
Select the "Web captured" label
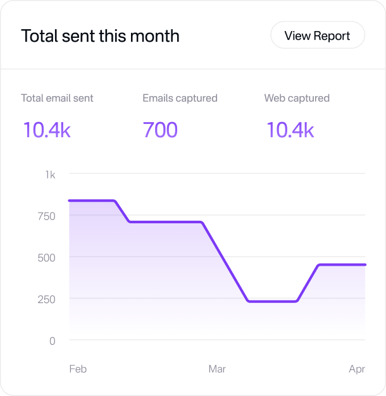coord(297,98)
